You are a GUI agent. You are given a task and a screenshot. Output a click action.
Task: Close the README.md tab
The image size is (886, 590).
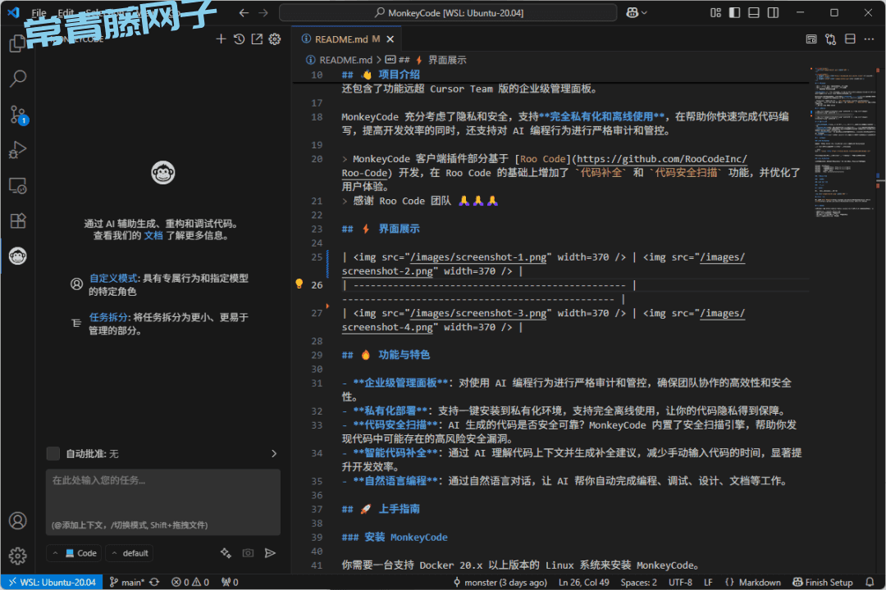(x=390, y=39)
